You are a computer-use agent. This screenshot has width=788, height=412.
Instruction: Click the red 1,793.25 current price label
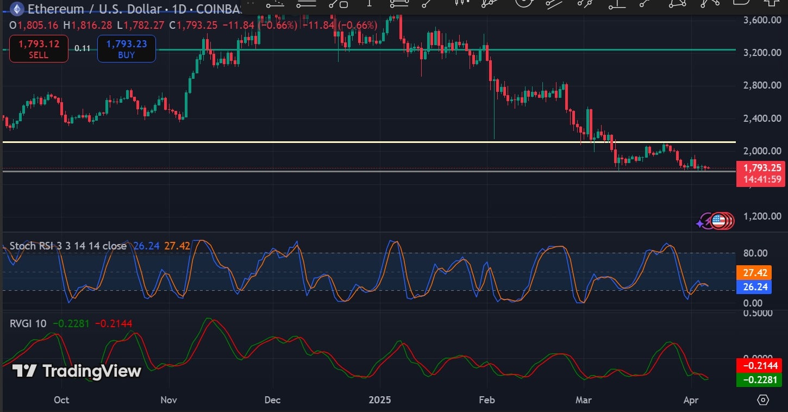[x=760, y=168]
